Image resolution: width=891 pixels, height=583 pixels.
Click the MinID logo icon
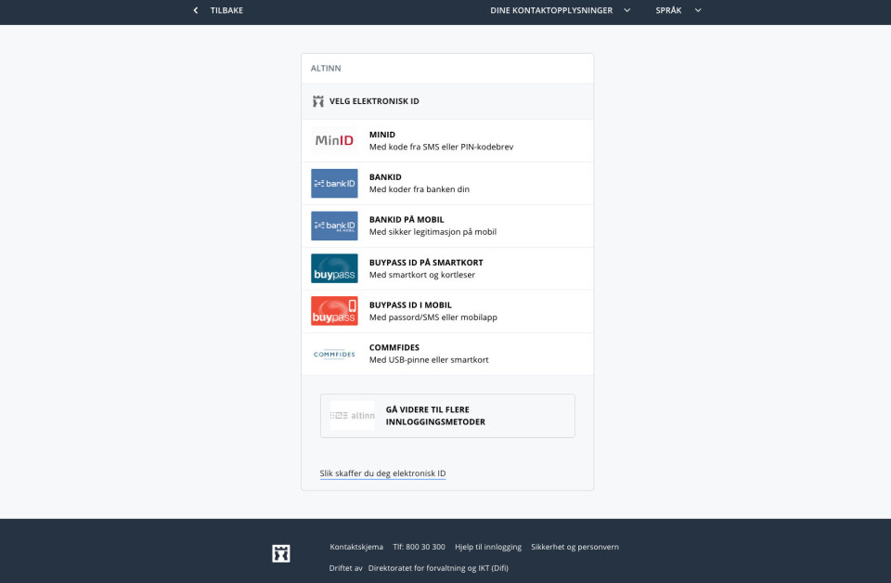334,140
